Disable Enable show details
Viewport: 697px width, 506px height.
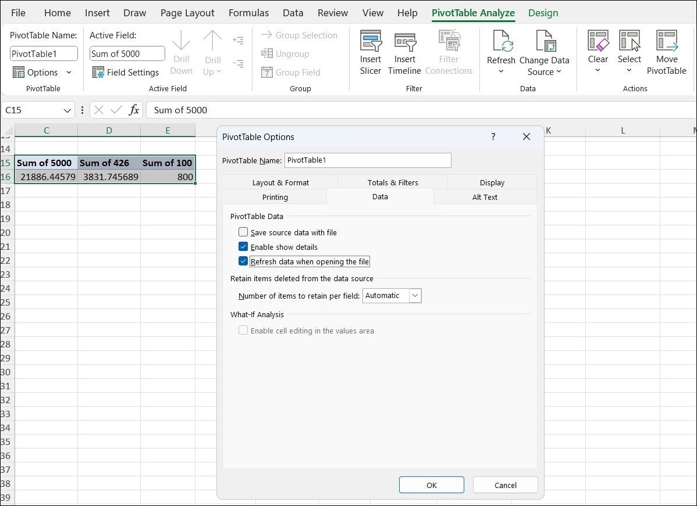243,246
